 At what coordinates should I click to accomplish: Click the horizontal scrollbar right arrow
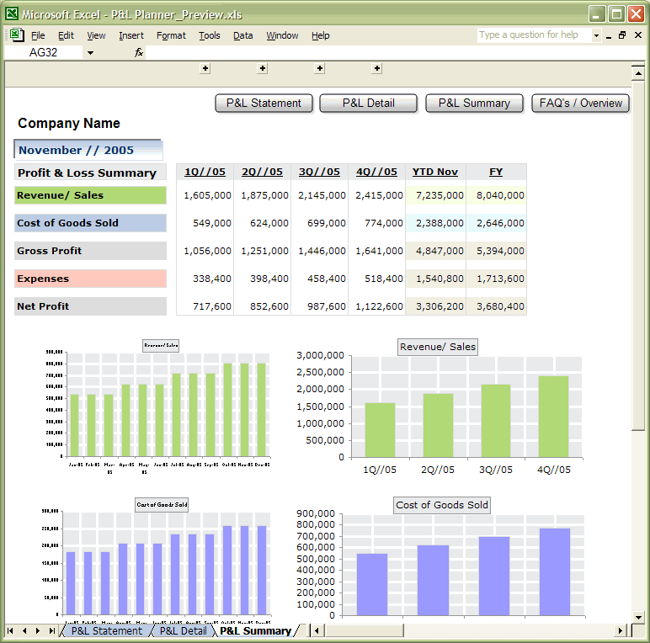pyautogui.click(x=620, y=630)
